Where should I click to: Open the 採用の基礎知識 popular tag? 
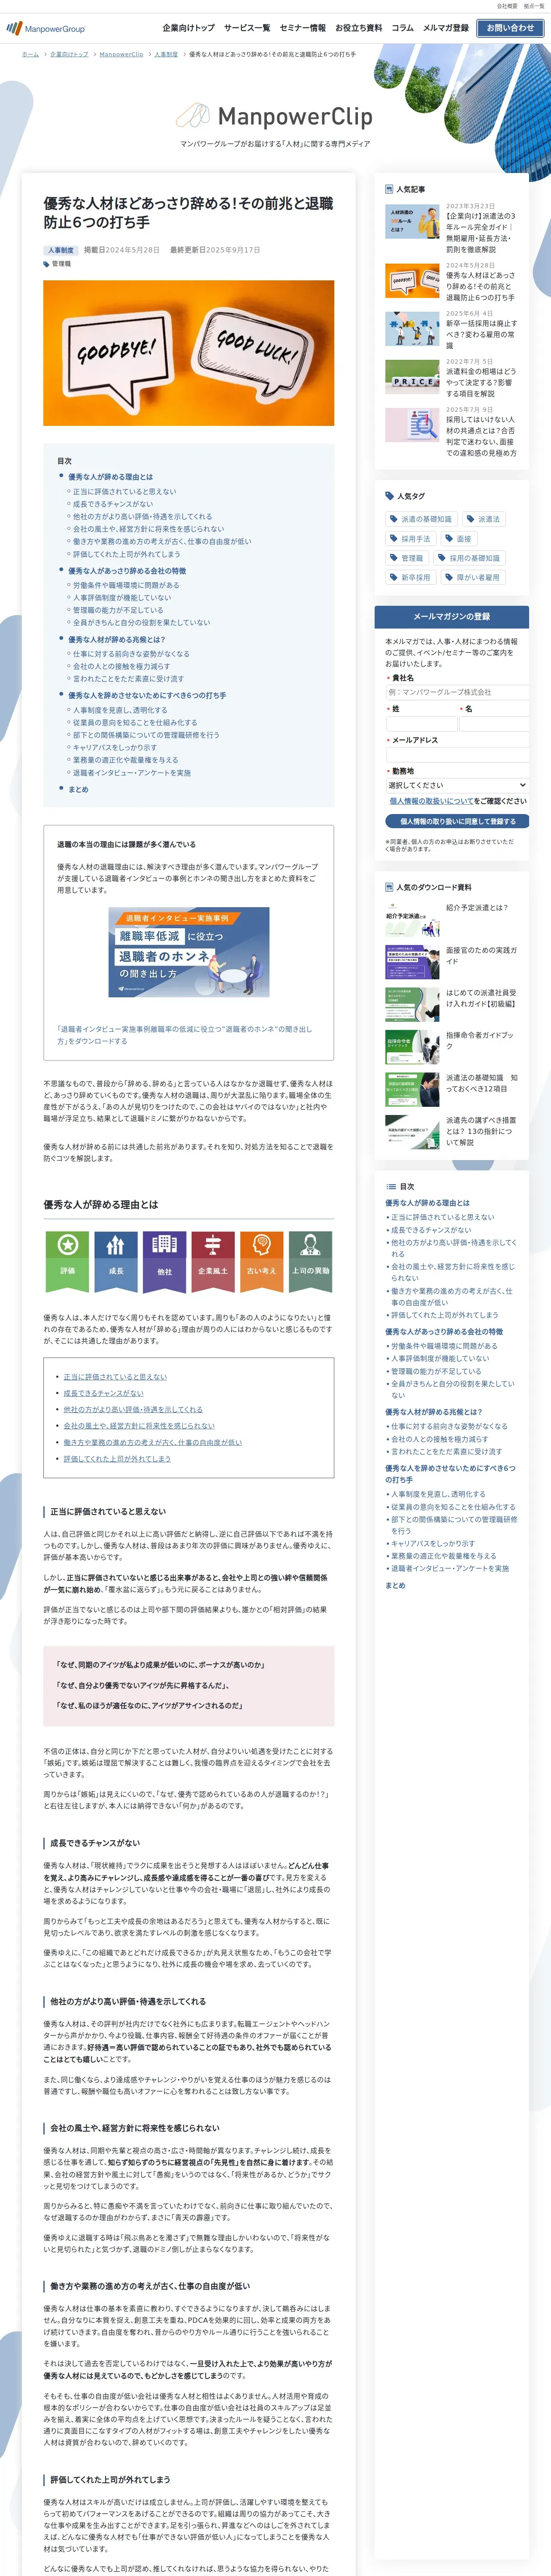(x=469, y=558)
